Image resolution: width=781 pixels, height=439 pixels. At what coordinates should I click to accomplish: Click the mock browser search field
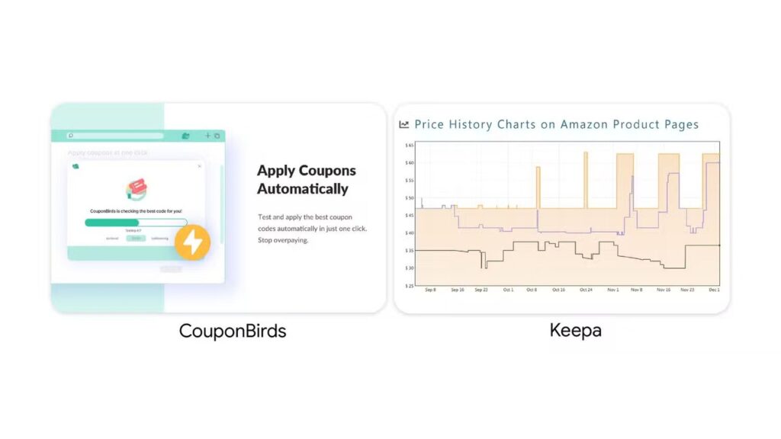click(116, 136)
